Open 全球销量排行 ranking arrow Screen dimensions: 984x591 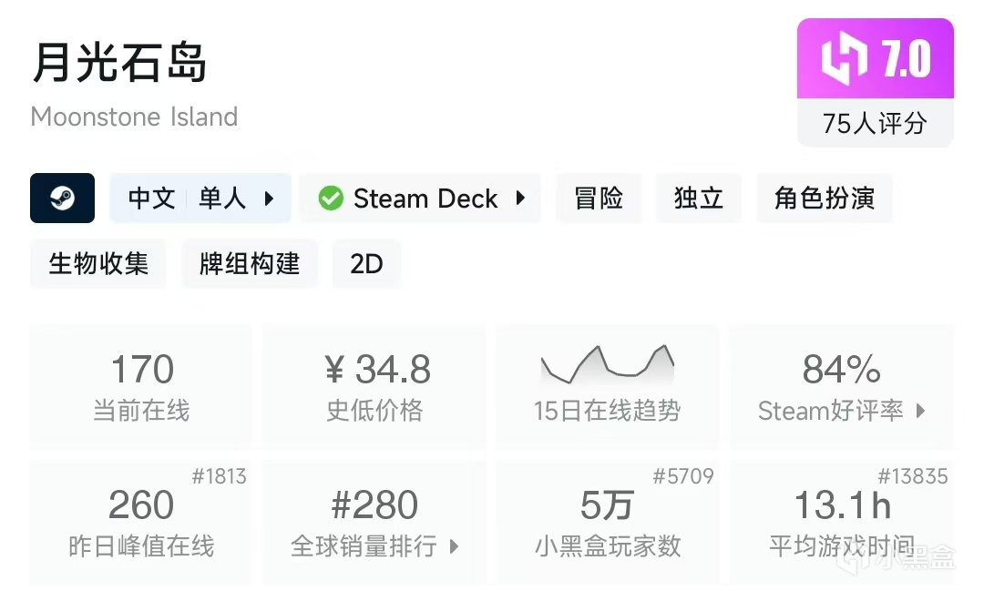[x=454, y=546]
